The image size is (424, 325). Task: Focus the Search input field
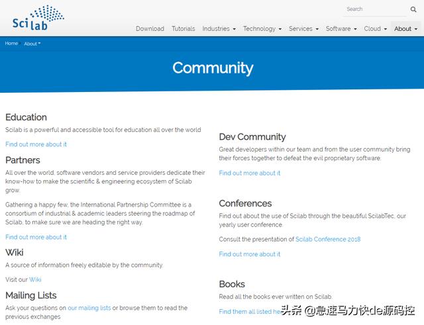pyautogui.click(x=375, y=9)
